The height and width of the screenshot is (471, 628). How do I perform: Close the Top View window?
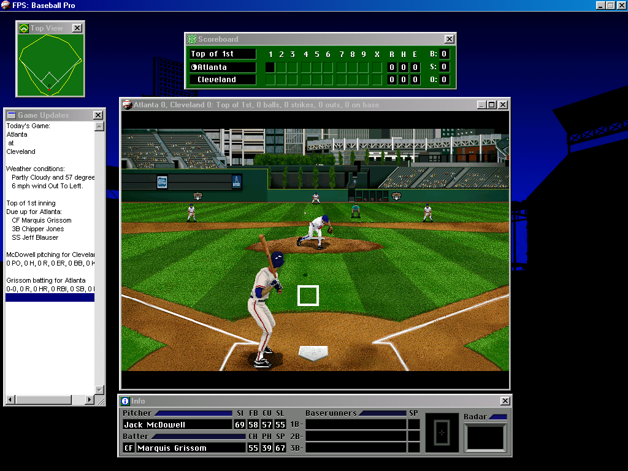click(x=77, y=28)
